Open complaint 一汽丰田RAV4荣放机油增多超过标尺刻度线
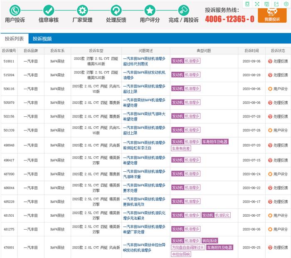Screen dimensions: 291x258 (x=144, y=61)
